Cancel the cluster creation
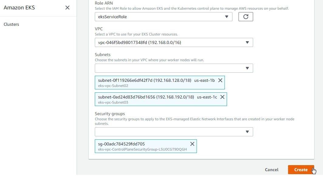 [272, 170]
